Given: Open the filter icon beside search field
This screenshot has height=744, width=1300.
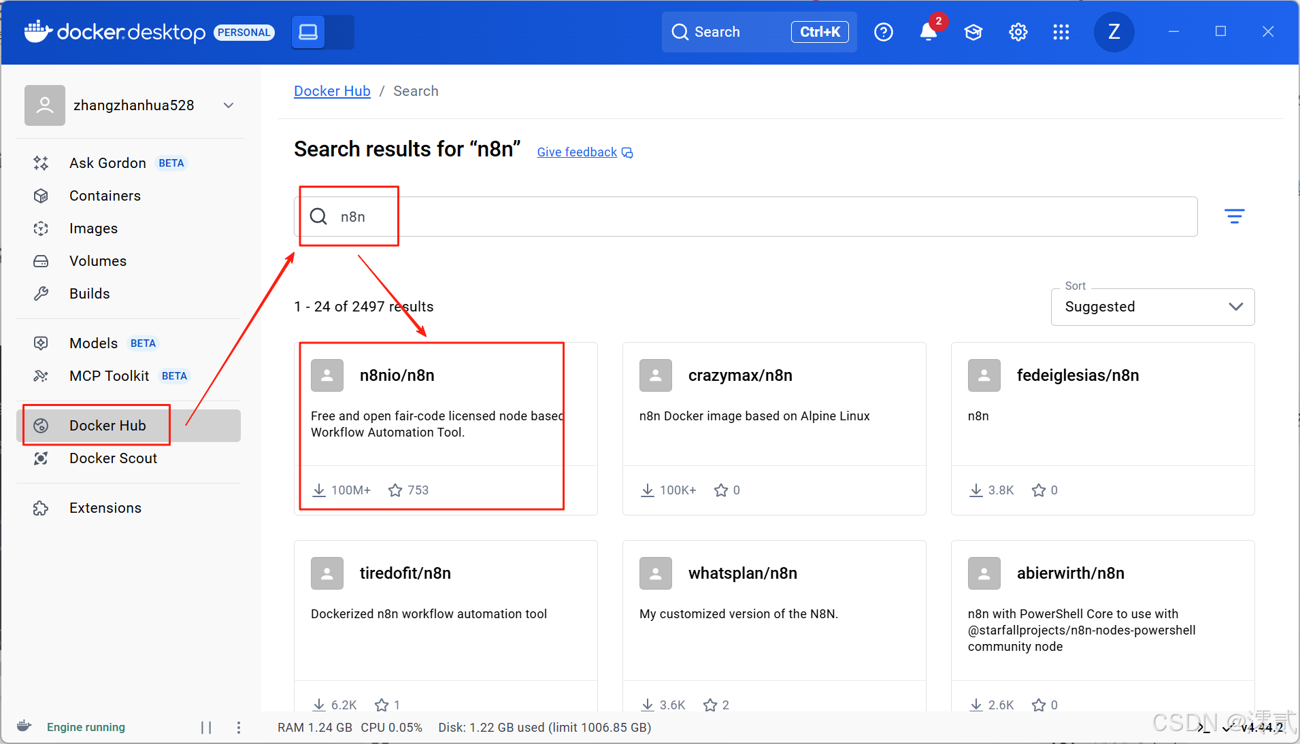Looking at the screenshot, I should click(1234, 217).
